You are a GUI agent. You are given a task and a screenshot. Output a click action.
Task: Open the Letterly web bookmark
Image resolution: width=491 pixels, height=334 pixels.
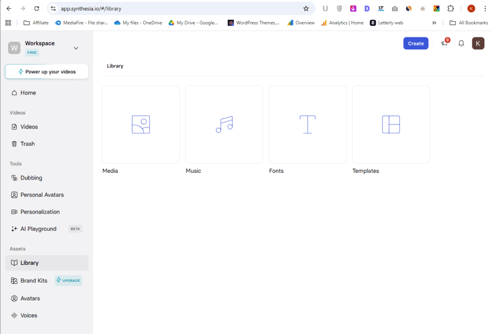(x=386, y=23)
